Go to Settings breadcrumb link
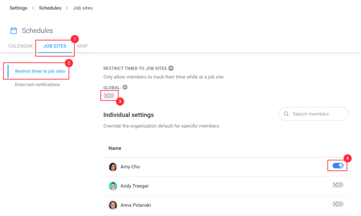Viewport: 361px width, 216px height. click(18, 8)
